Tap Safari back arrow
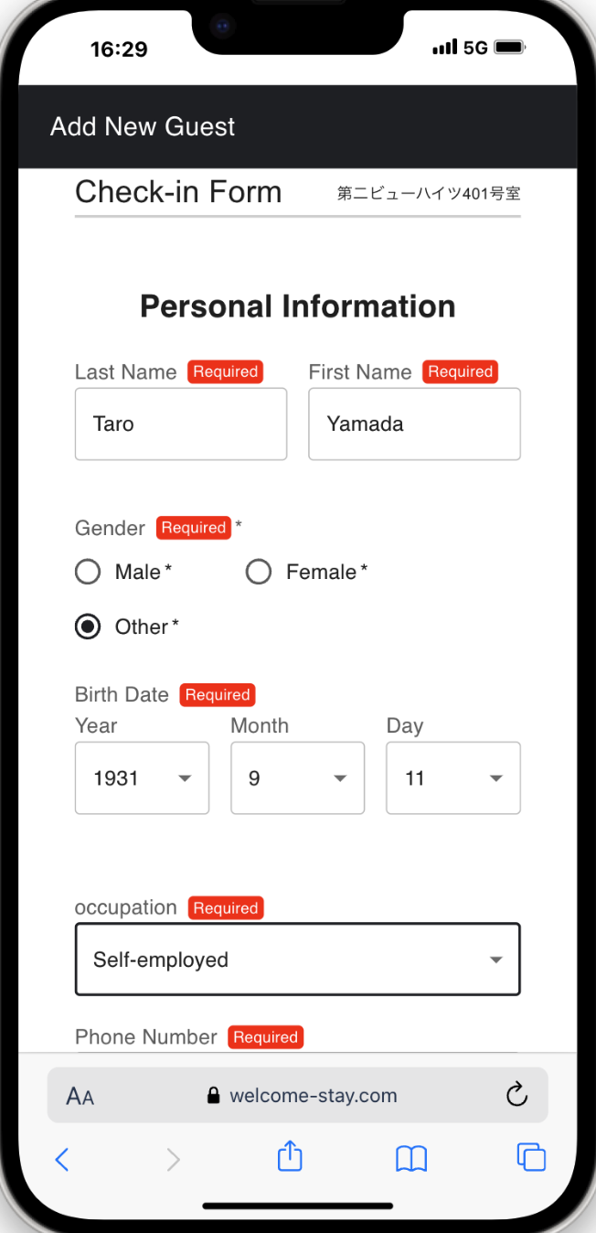 [62, 1159]
